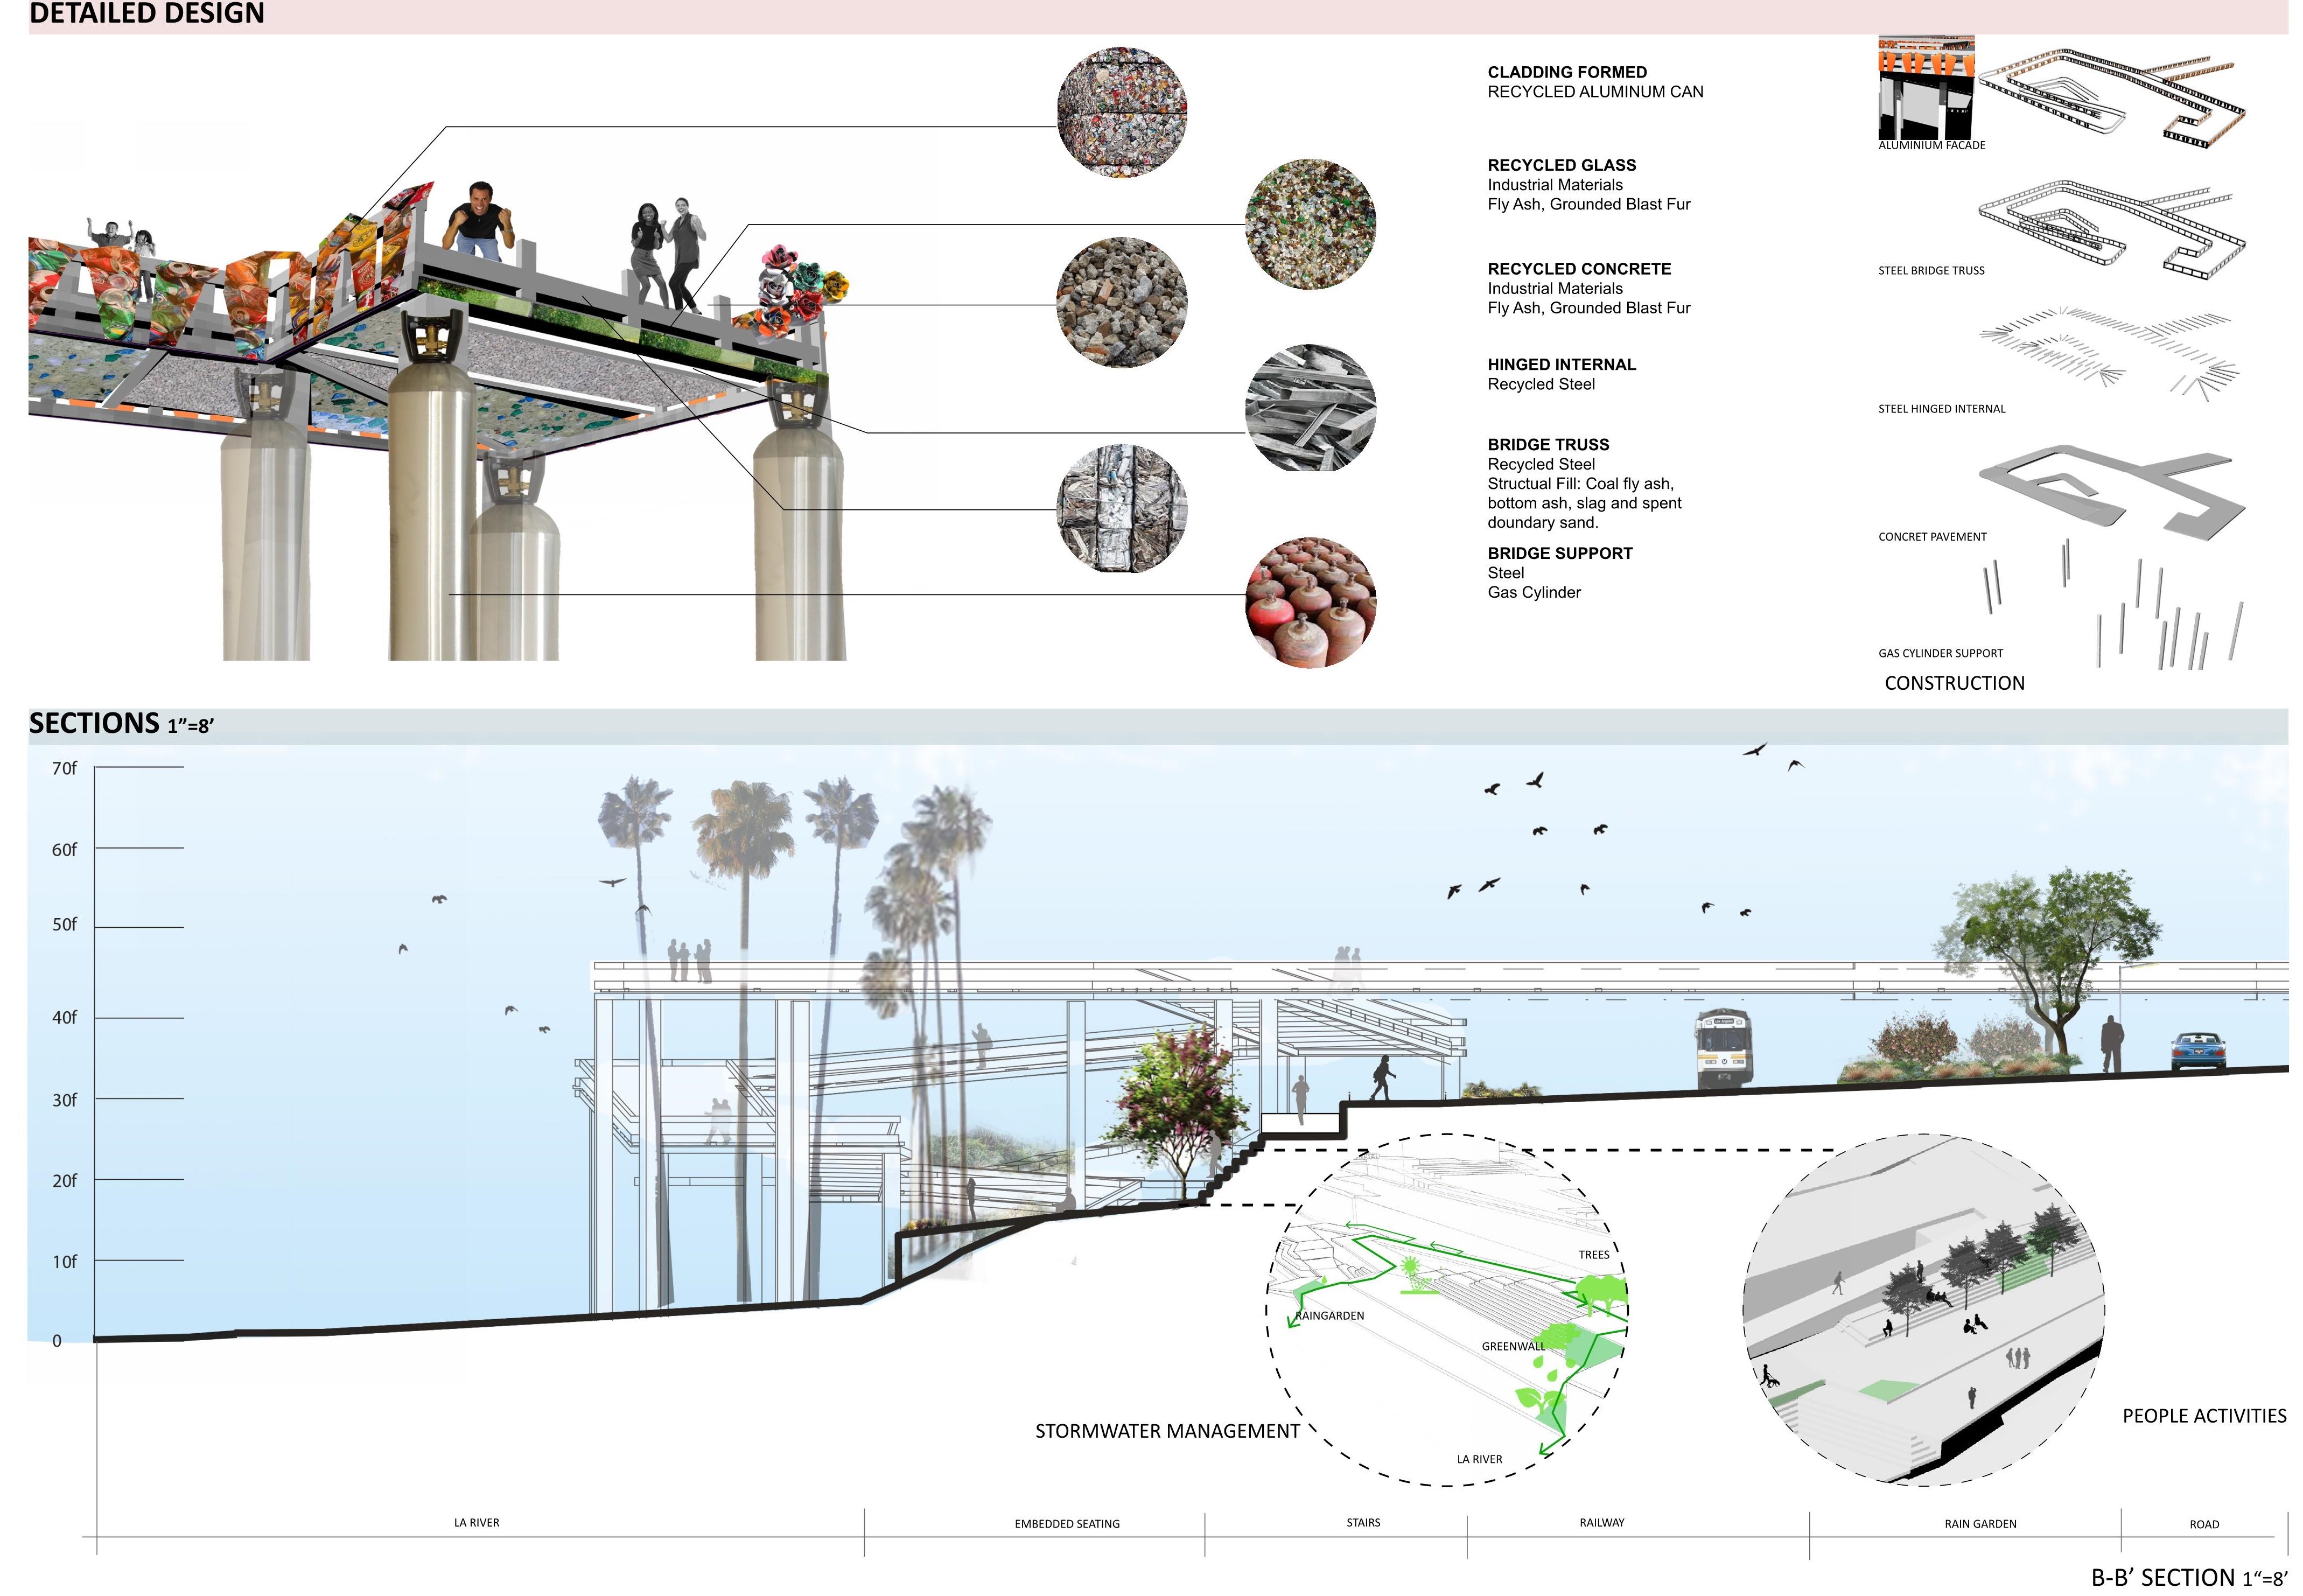The image size is (2303, 1596).
Task: Click the stormwater management circular detail
Action: click(x=1446, y=1310)
